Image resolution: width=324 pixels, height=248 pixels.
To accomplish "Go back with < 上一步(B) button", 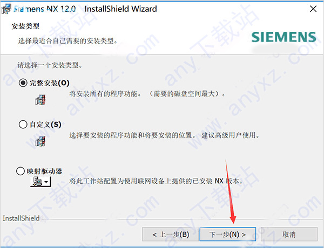I will [171, 234].
